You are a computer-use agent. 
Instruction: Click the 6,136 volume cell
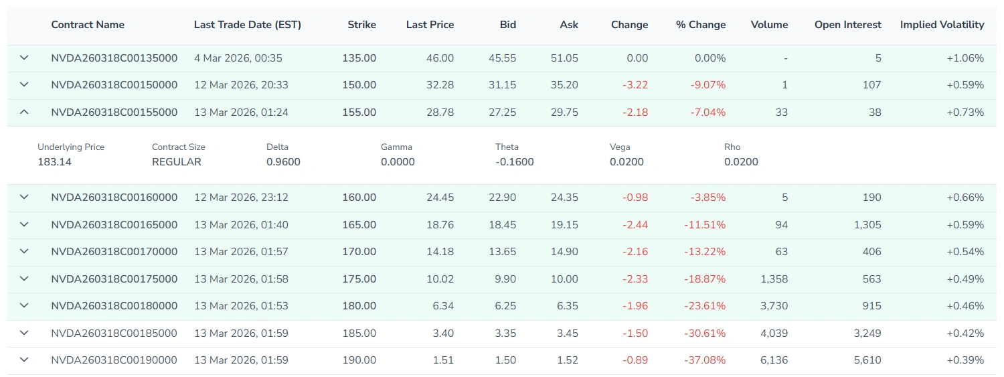tap(774, 360)
